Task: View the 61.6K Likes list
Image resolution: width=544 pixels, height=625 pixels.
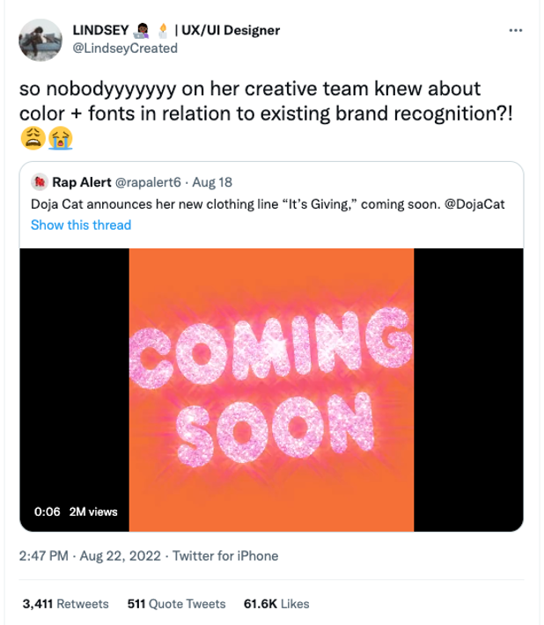Action: (276, 604)
